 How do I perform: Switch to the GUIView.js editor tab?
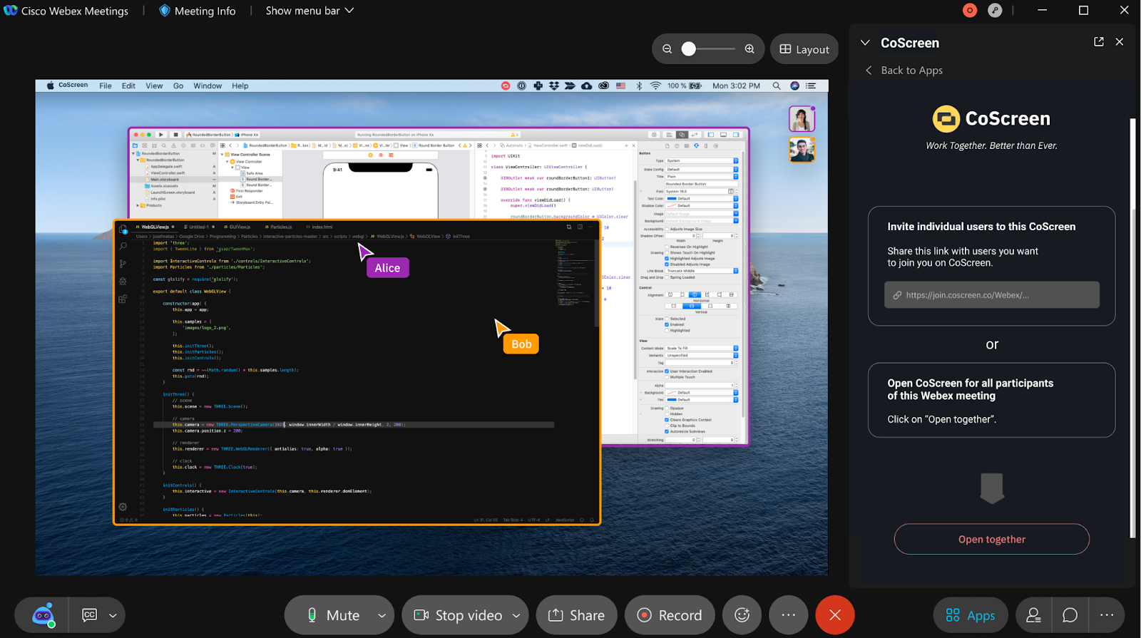point(237,227)
